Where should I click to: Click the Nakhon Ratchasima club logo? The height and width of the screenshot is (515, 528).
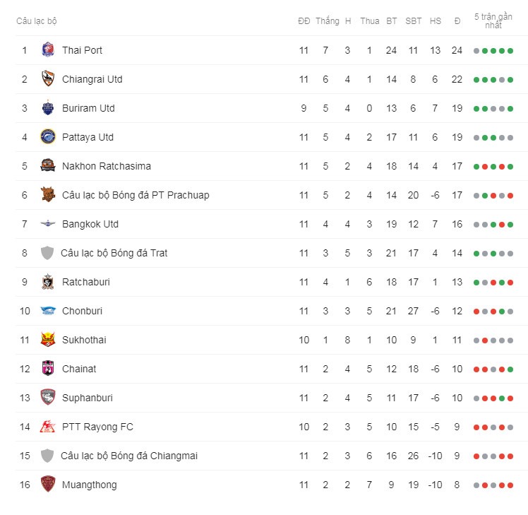pos(48,165)
